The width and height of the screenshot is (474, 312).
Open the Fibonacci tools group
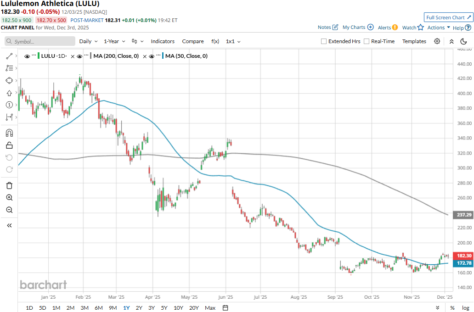coord(9,68)
